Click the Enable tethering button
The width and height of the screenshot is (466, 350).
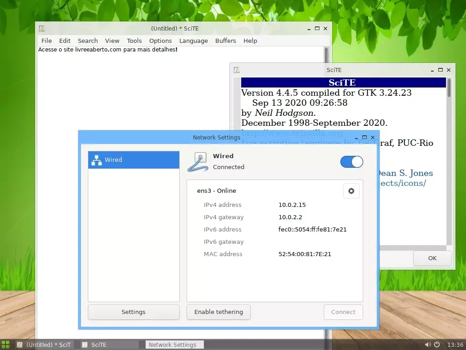pos(218,312)
